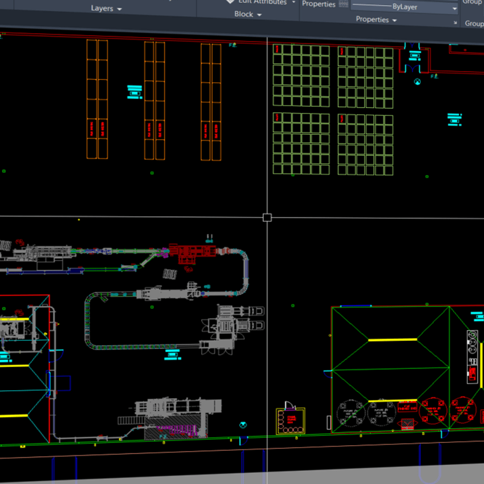Image resolution: width=484 pixels, height=484 pixels.
Task: Select the red machine block on the conveyor line
Action: coord(192,253)
